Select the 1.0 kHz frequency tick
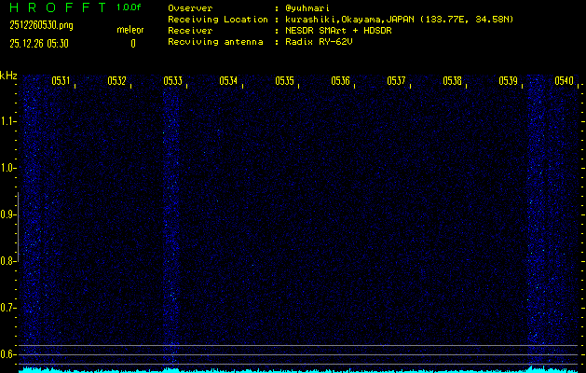Screen dimensions: 586x373 click(x=8, y=168)
